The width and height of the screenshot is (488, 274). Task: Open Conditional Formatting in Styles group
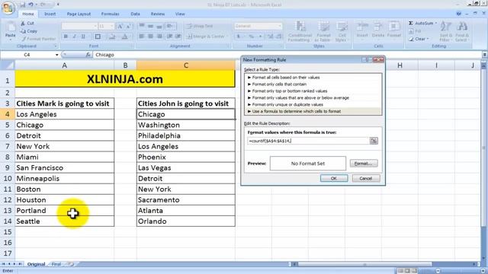(x=299, y=31)
